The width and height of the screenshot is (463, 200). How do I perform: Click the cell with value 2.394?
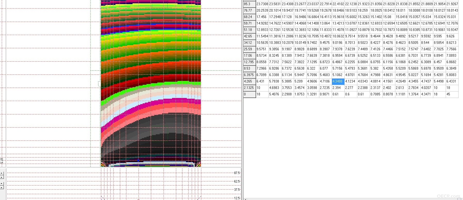(338, 88)
